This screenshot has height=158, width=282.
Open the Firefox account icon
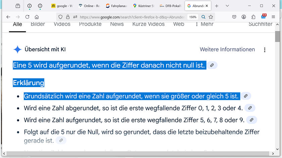click(244, 17)
